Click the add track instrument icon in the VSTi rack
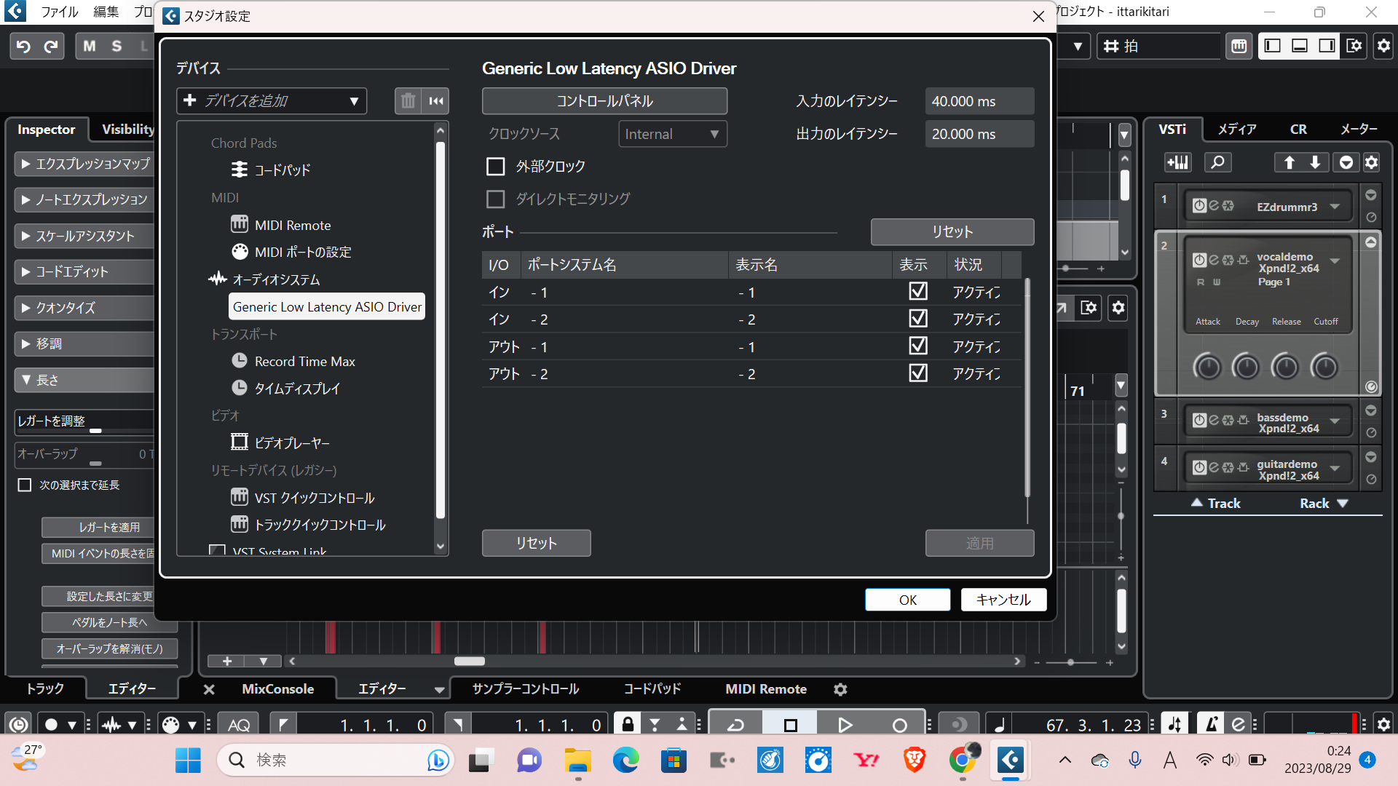Image resolution: width=1398 pixels, height=786 pixels. click(x=1177, y=162)
